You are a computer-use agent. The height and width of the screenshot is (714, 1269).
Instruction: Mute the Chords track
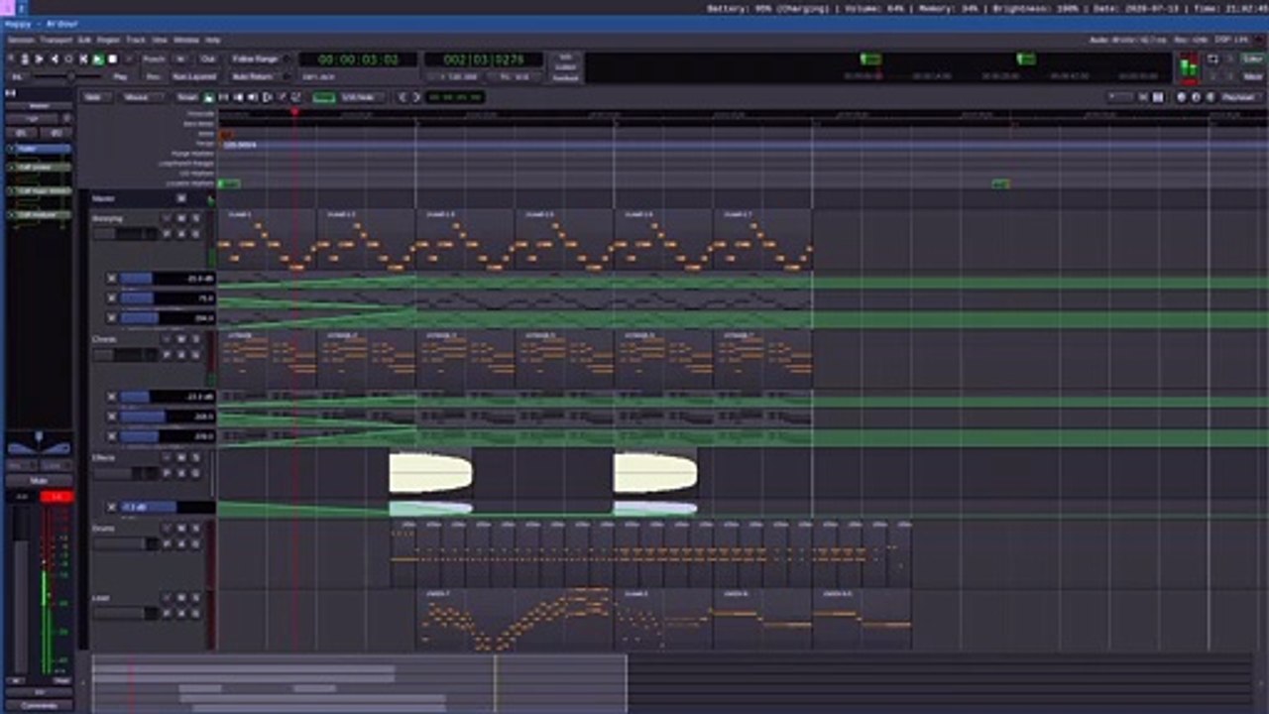[x=181, y=338]
